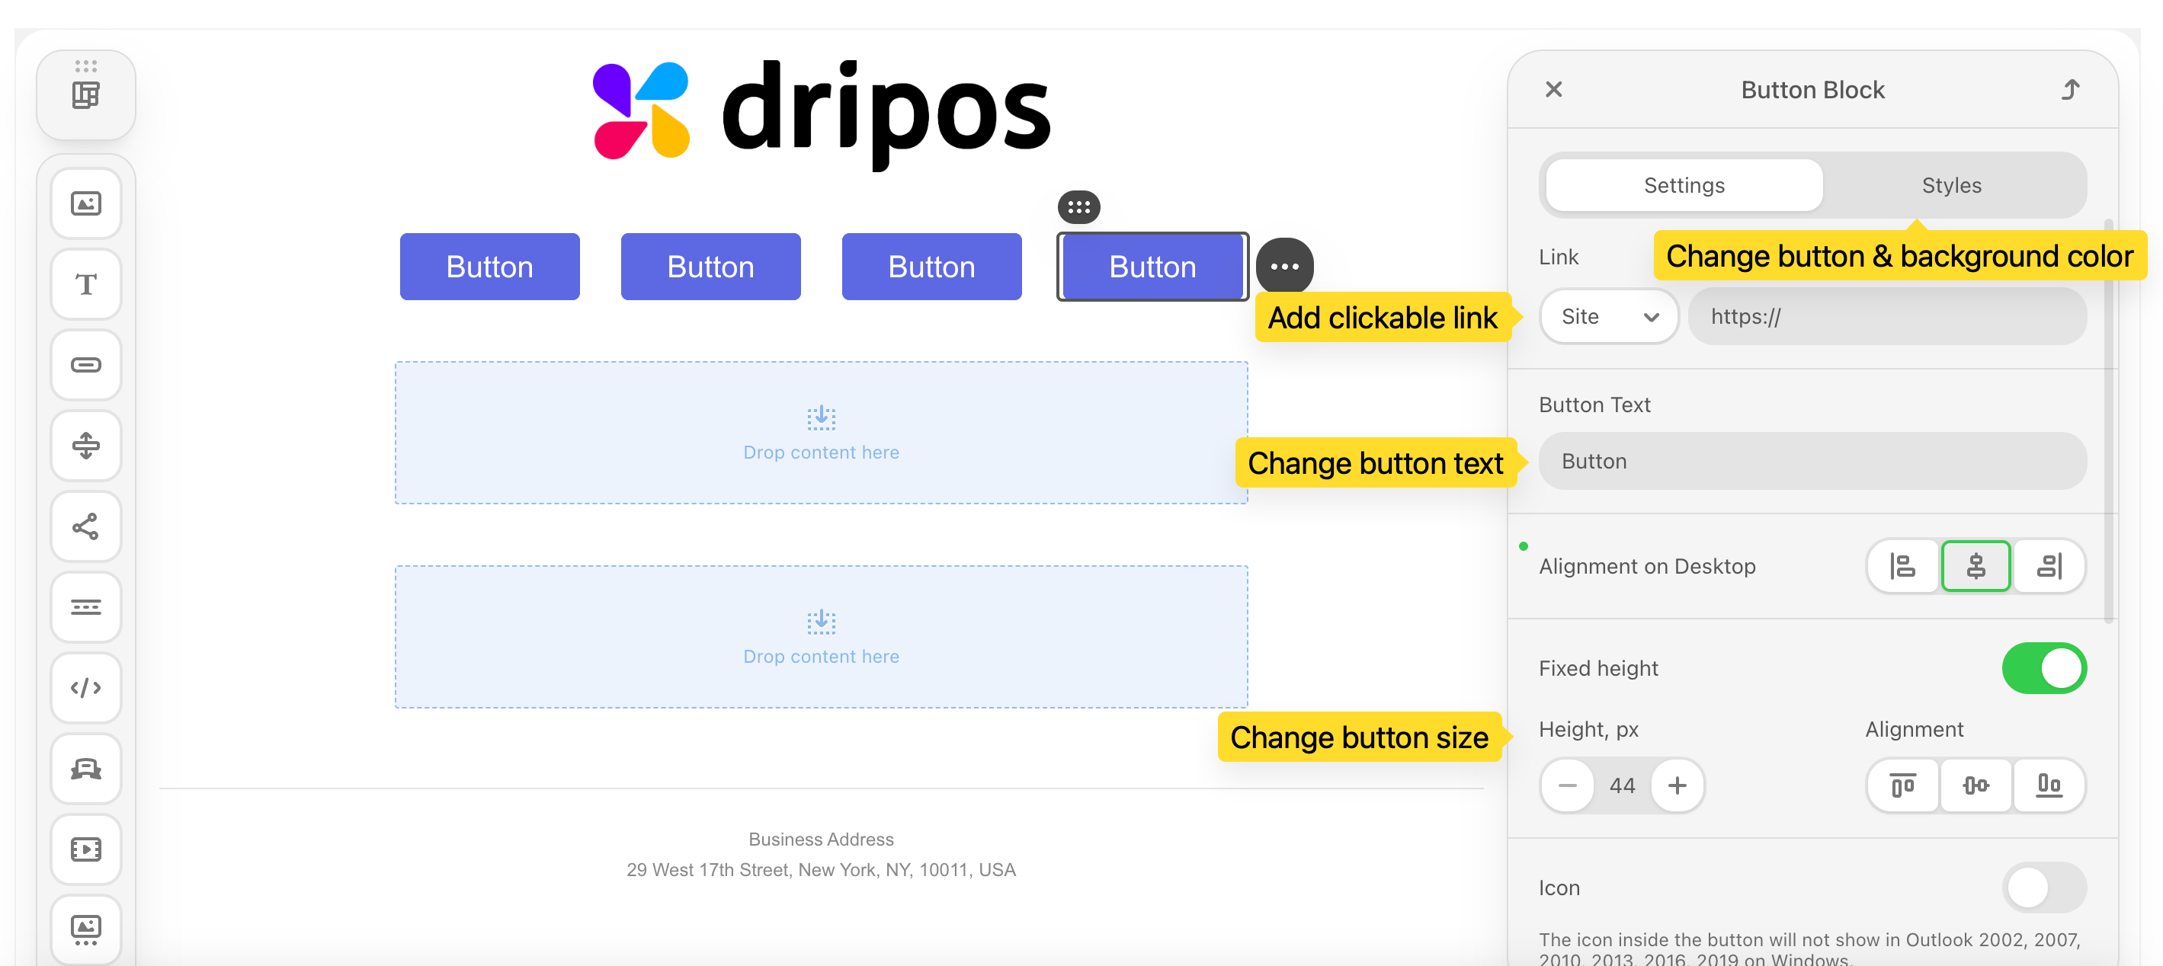Close the Button Block panel

[1553, 90]
